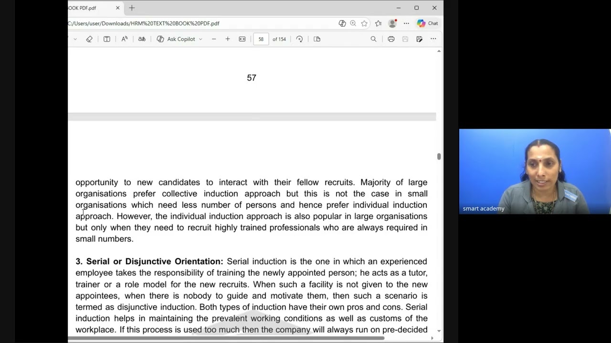611x343 pixels.
Task: Open a new browser tab
Action: pos(132,8)
